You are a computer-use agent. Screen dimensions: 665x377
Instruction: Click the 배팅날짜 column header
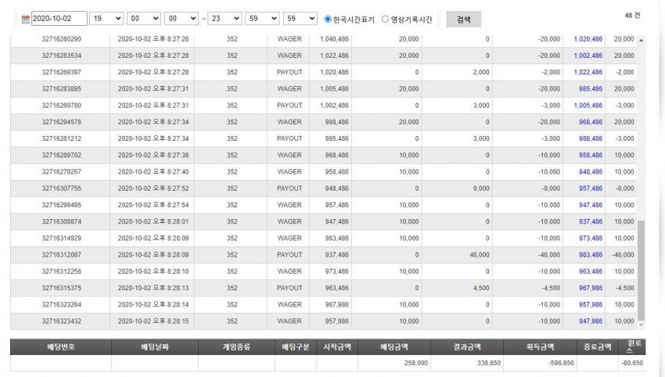155,347
